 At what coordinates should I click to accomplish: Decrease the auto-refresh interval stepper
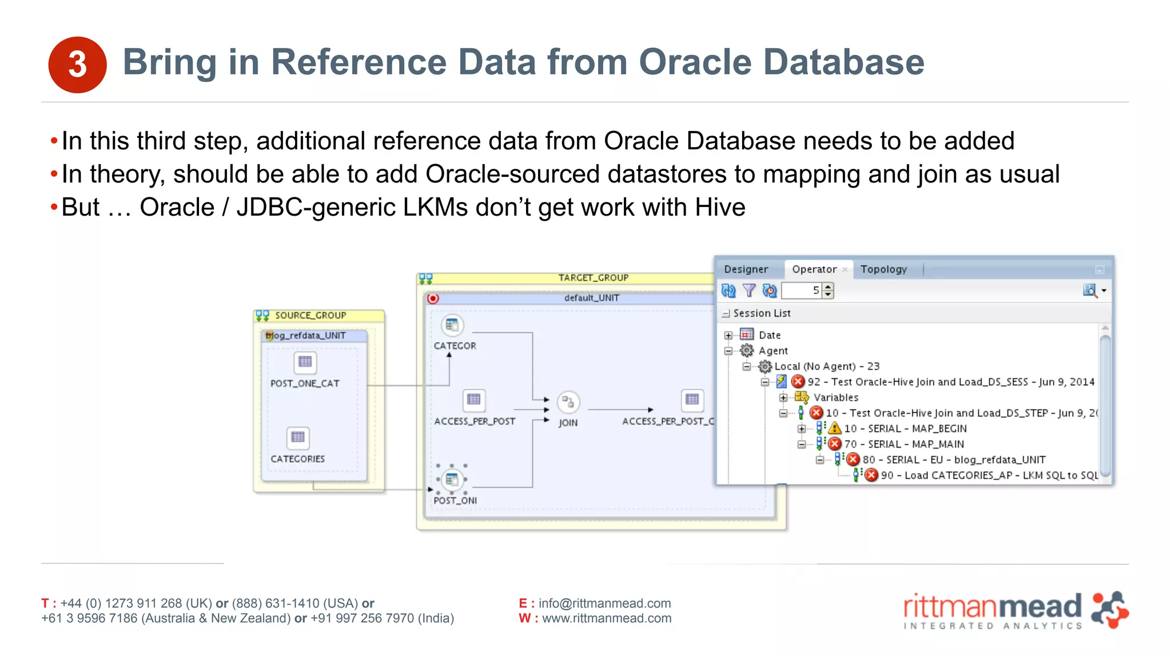pos(829,295)
